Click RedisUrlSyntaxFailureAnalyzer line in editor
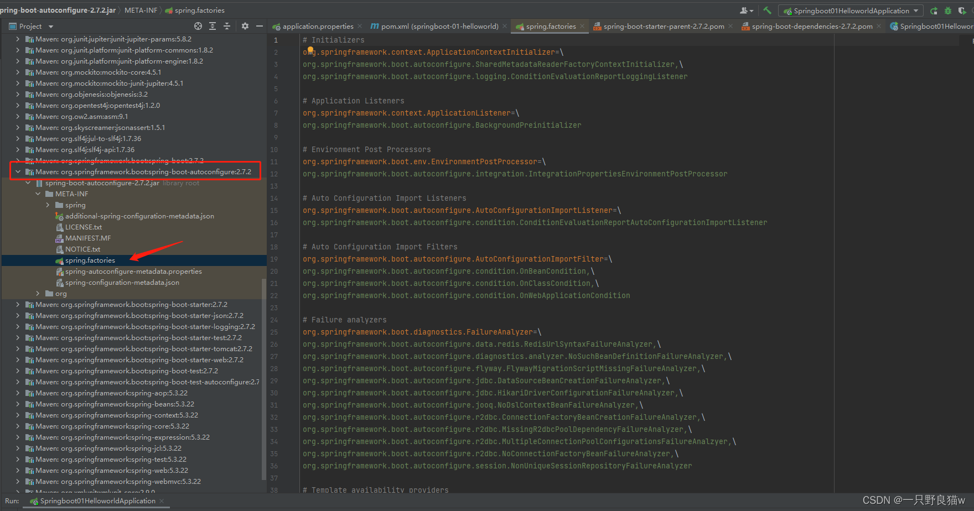This screenshot has height=511, width=974. coord(481,345)
